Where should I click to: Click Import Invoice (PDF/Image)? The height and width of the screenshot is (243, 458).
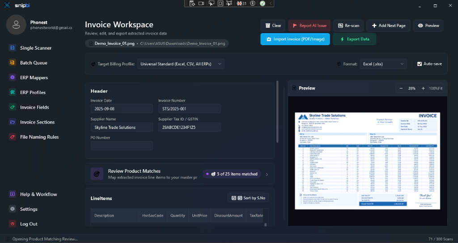pyautogui.click(x=295, y=39)
